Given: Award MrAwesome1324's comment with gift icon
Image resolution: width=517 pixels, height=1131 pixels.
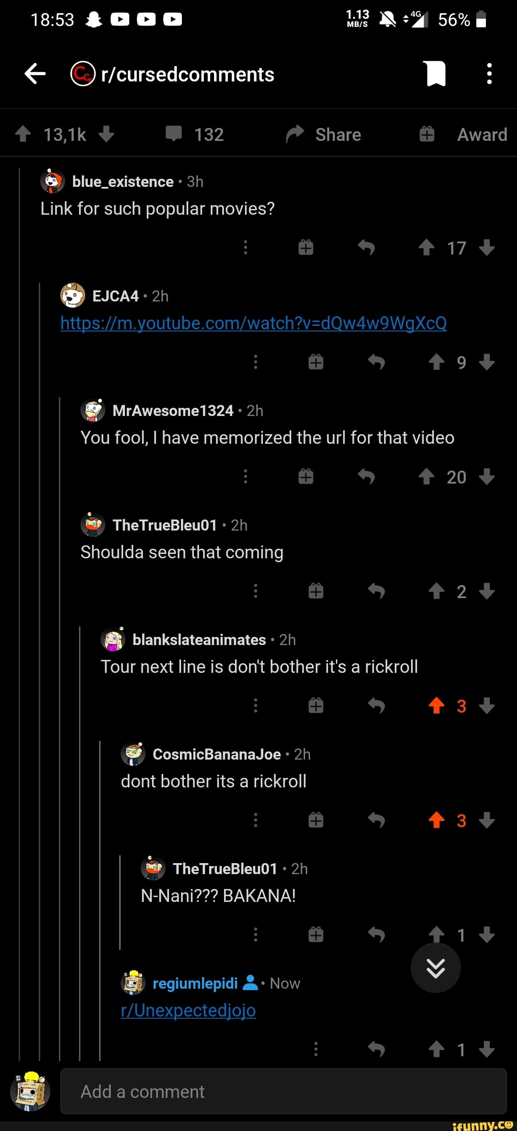Looking at the screenshot, I should [306, 477].
